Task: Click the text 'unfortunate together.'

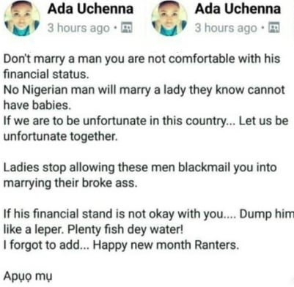Action: [x=61, y=136]
